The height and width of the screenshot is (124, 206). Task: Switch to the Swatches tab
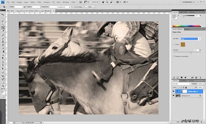click(x=183, y=12)
